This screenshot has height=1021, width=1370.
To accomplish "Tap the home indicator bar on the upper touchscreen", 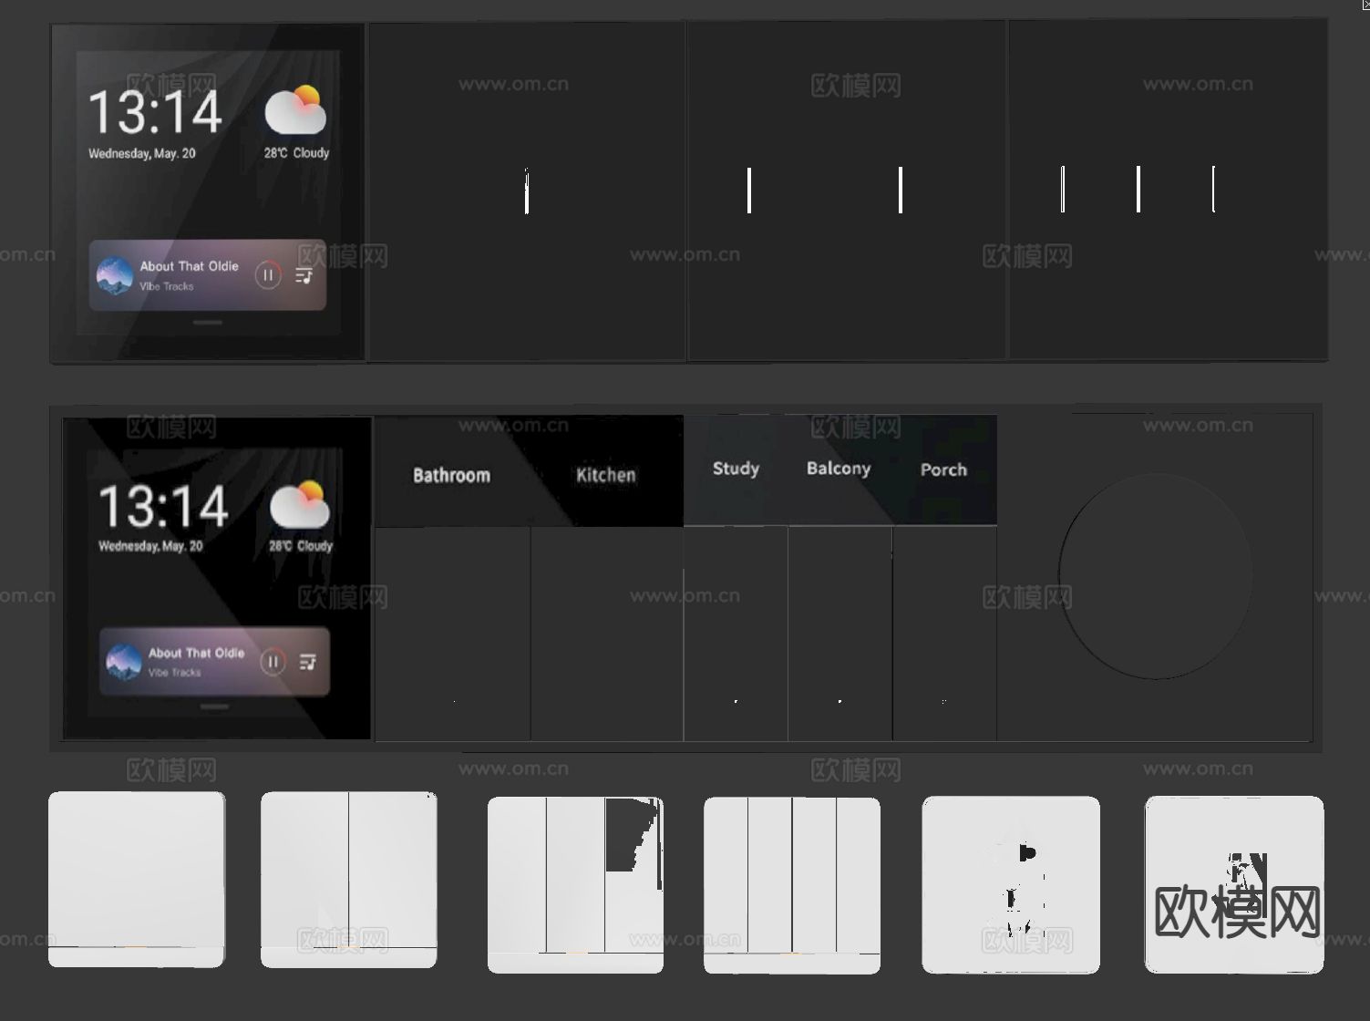I will tap(208, 322).
